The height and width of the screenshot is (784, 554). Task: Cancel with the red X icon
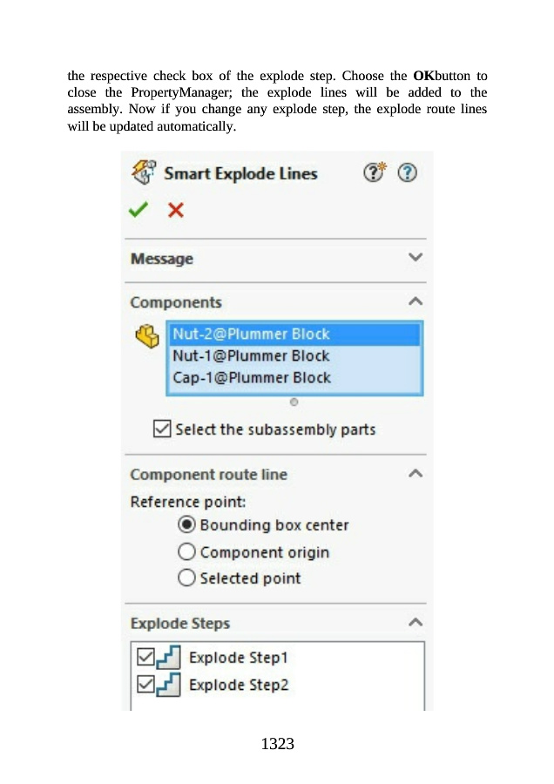176,210
